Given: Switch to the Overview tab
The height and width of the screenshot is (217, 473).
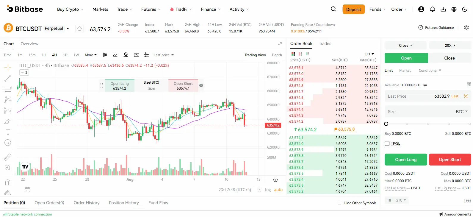Looking at the screenshot, I should pos(29,44).
